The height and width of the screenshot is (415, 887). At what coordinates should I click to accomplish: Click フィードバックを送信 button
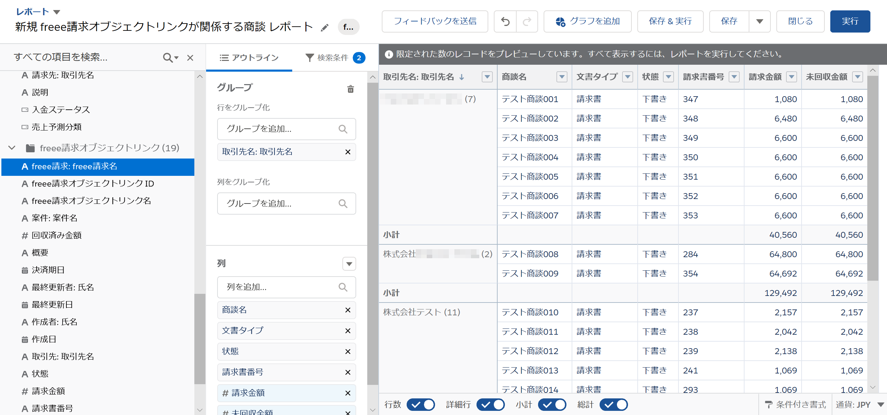[435, 21]
